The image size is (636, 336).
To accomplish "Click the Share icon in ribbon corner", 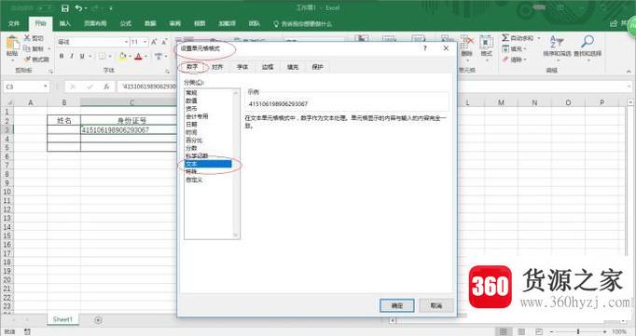I will pos(614,24).
